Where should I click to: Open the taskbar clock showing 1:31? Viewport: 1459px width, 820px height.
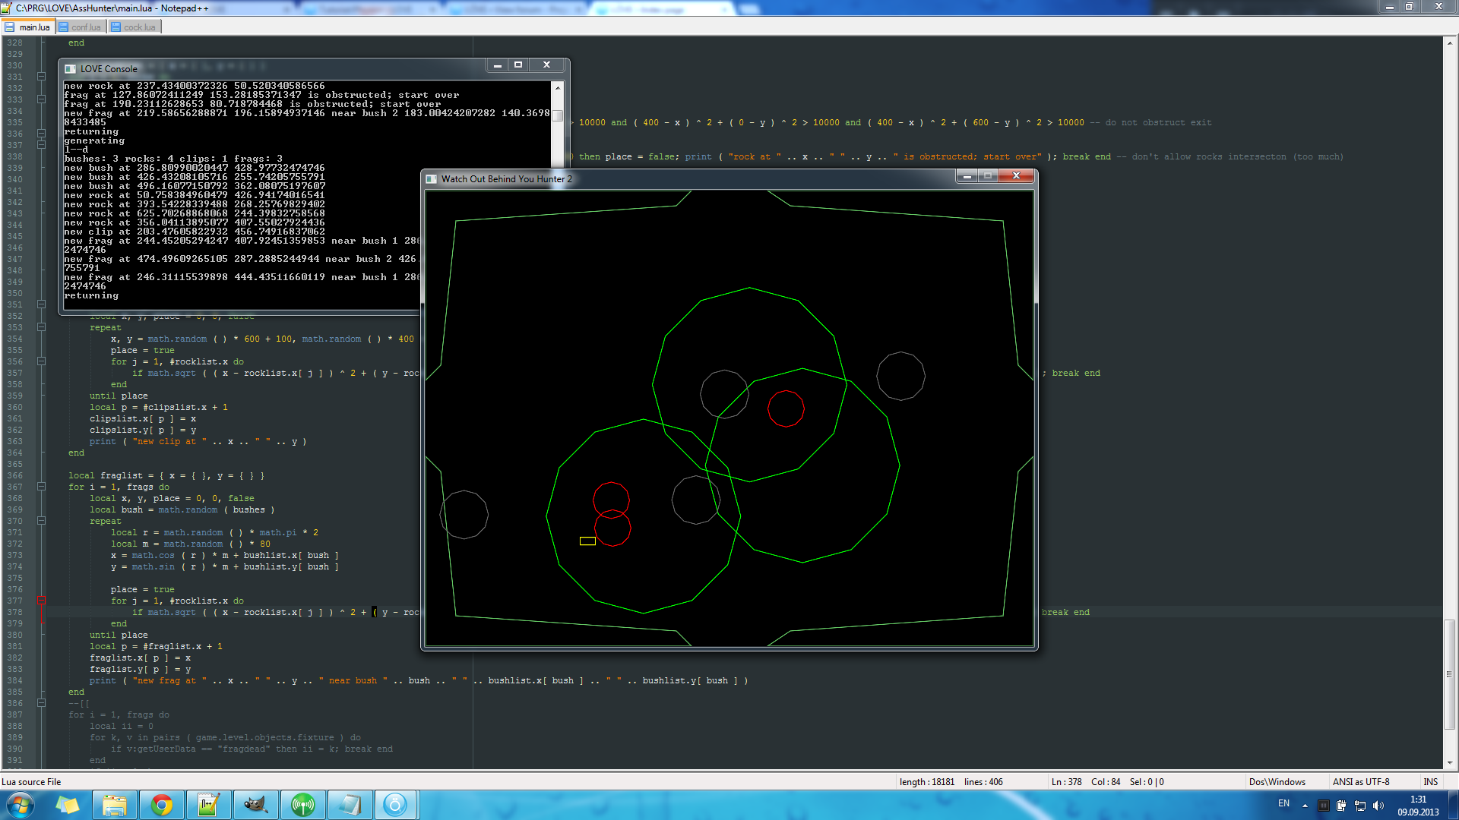(x=1418, y=806)
